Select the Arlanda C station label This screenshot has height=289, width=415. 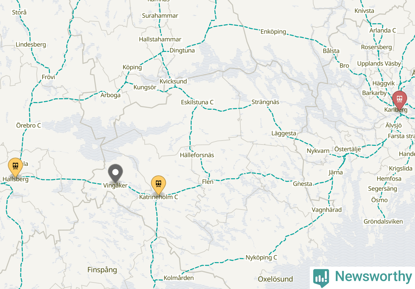[383, 31]
